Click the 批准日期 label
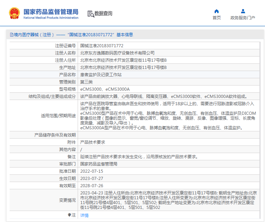The width and height of the screenshot is (265, 222). pos(67,171)
